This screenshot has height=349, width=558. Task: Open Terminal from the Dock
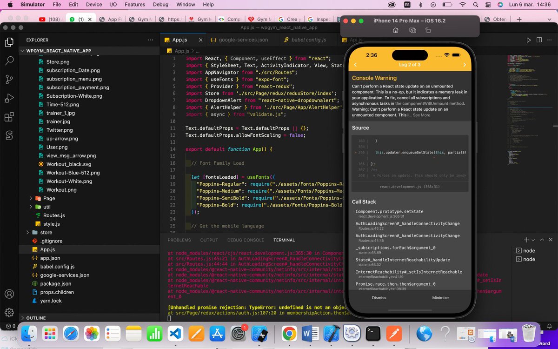(x=373, y=333)
